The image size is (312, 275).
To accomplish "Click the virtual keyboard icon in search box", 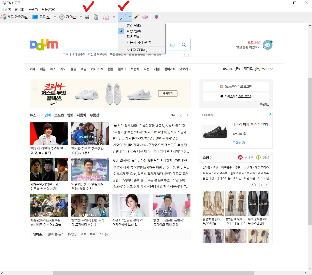I will (x=172, y=45).
